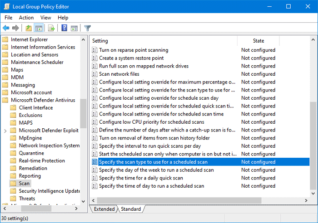Image resolution: width=318 pixels, height=223 pixels.
Task: Click tree pane horizontal scroll right arrow
Action: point(76,208)
